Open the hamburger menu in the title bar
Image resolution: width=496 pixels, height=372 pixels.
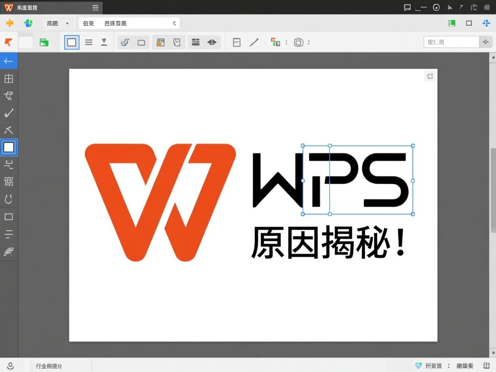(95, 7)
